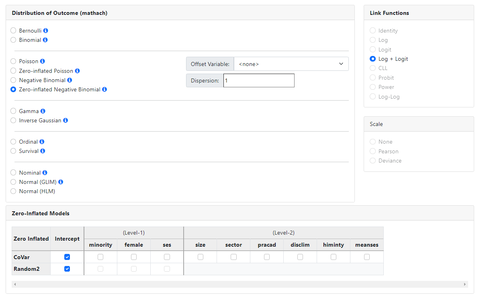Enable the CoVar checkbox for minority

click(x=100, y=257)
